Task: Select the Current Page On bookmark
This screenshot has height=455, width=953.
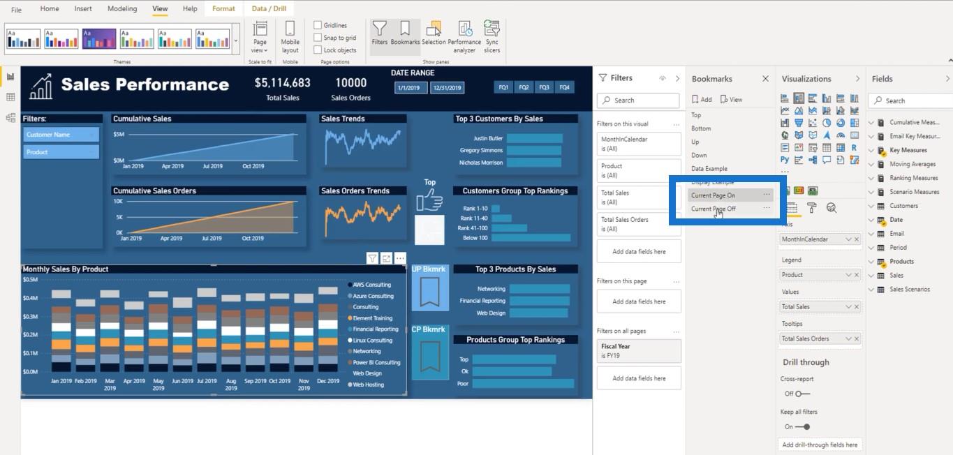Action: [x=713, y=195]
